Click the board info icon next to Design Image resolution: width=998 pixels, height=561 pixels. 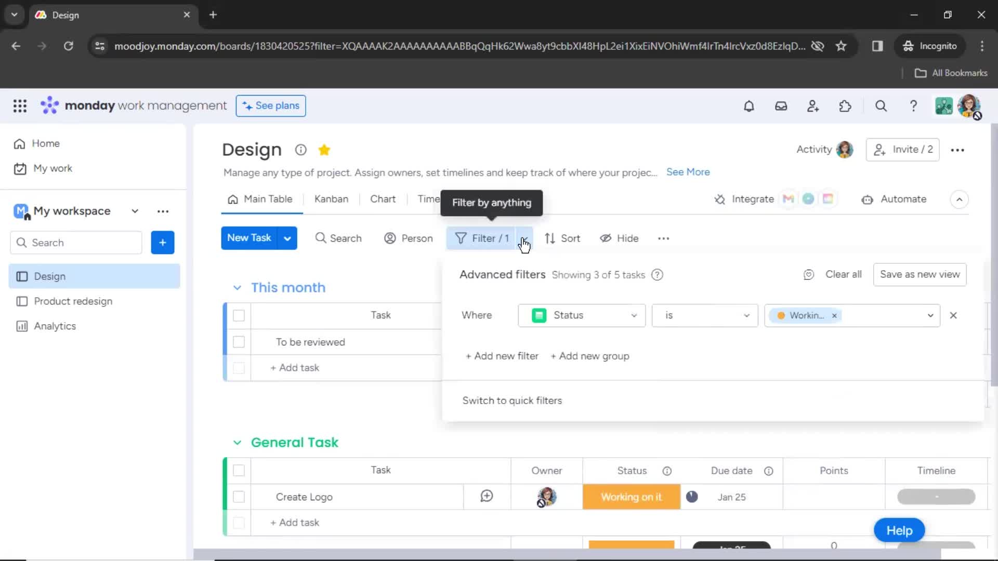(x=300, y=150)
